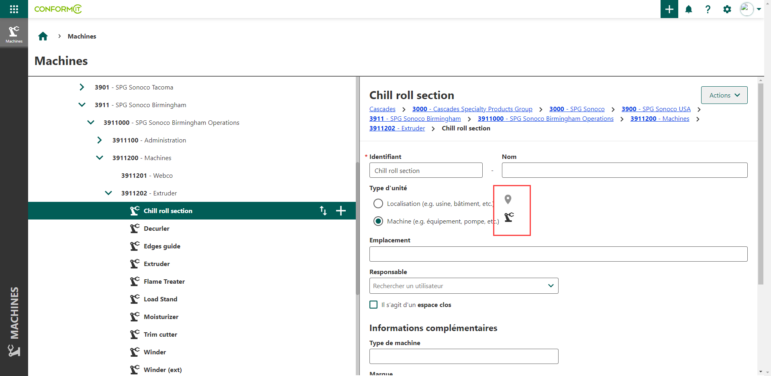
Task: Collapse 3911202 Extruder node
Action: click(108, 193)
